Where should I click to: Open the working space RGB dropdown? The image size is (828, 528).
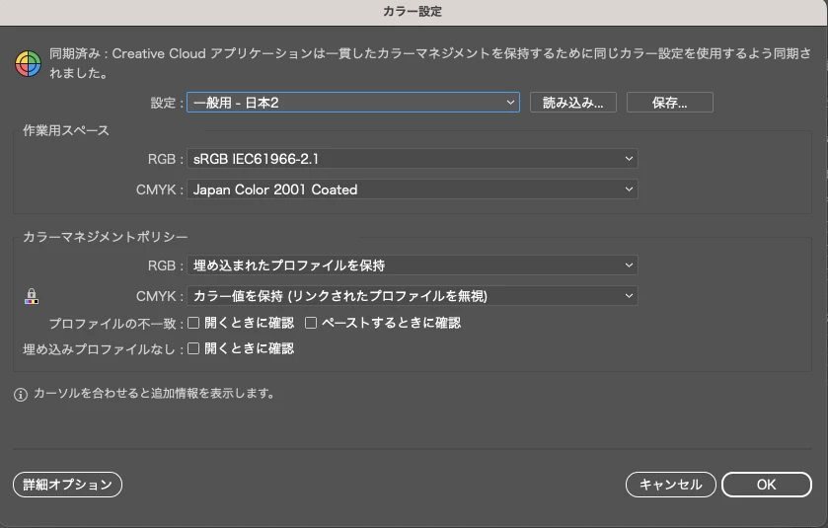[x=412, y=158]
